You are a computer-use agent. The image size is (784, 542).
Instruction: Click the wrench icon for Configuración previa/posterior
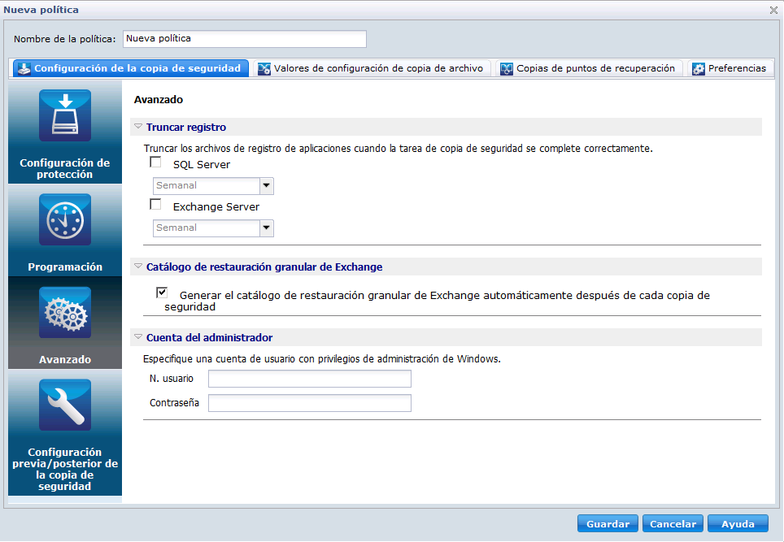[64, 404]
